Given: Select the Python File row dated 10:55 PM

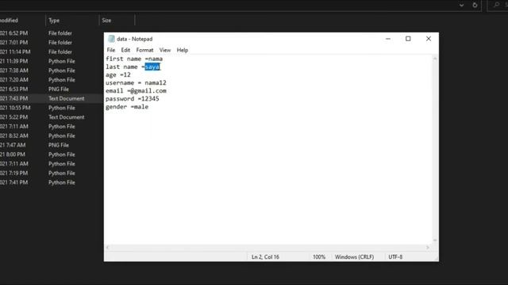Looking at the screenshot, I should [x=51, y=108].
